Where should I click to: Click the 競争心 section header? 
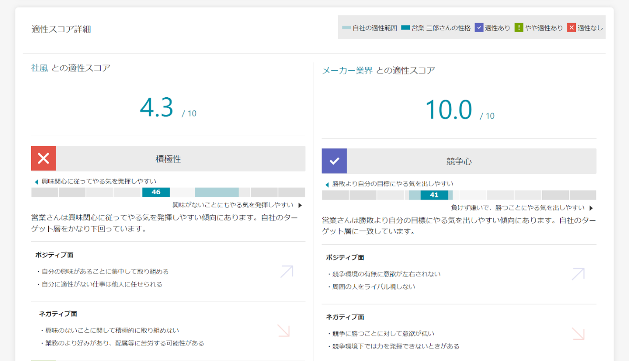(x=459, y=161)
